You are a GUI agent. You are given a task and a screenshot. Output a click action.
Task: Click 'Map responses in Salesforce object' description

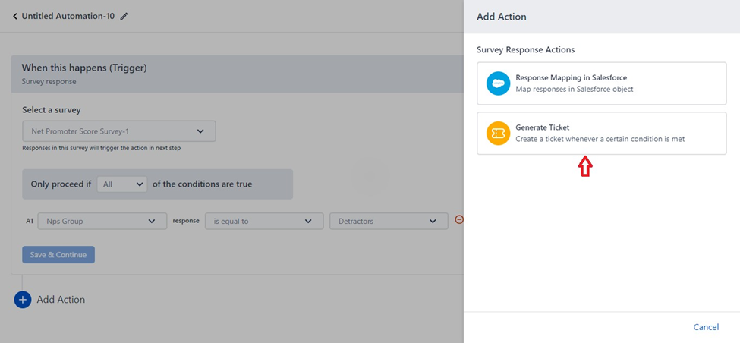(574, 89)
